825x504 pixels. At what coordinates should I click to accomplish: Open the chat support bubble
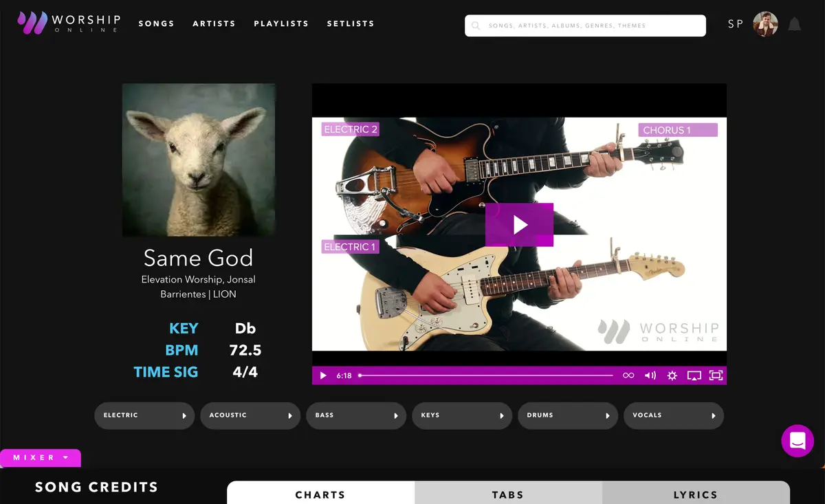[x=797, y=441]
